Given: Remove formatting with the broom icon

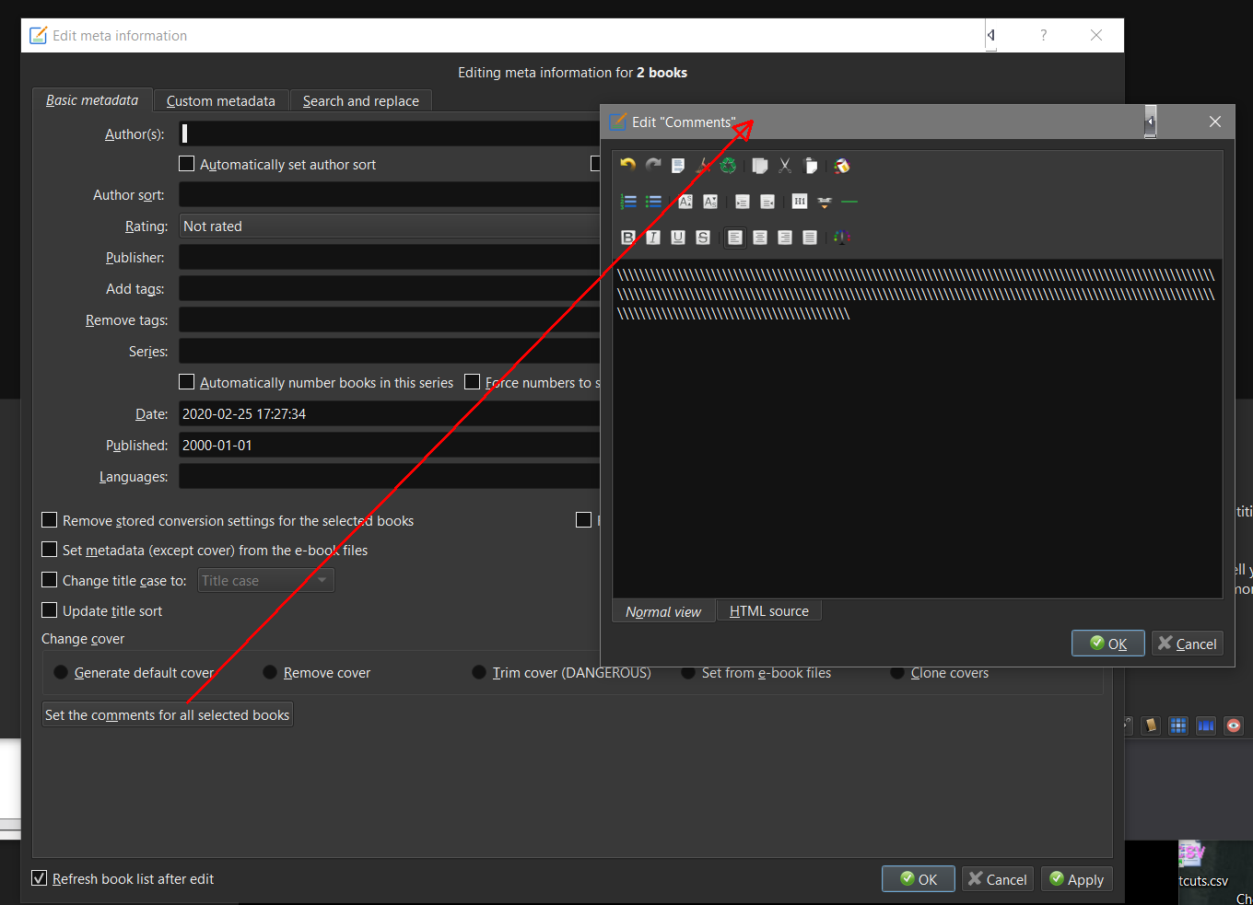Looking at the screenshot, I should click(703, 166).
